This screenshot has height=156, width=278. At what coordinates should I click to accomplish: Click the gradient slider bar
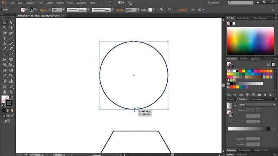coord(249,129)
